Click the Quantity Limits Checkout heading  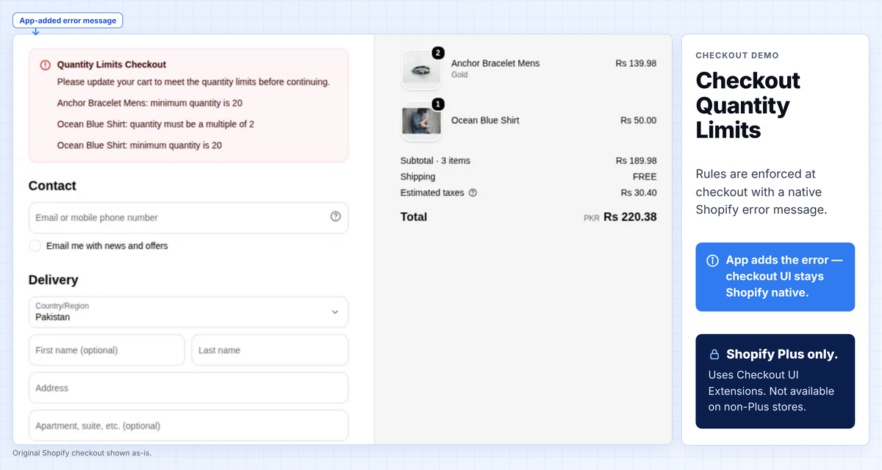coord(112,65)
